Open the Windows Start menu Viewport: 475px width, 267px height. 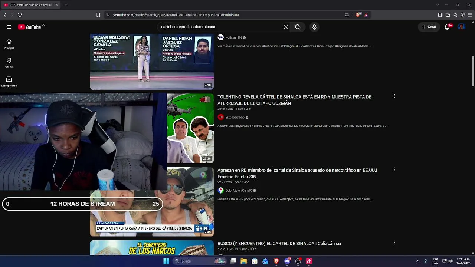click(x=166, y=261)
